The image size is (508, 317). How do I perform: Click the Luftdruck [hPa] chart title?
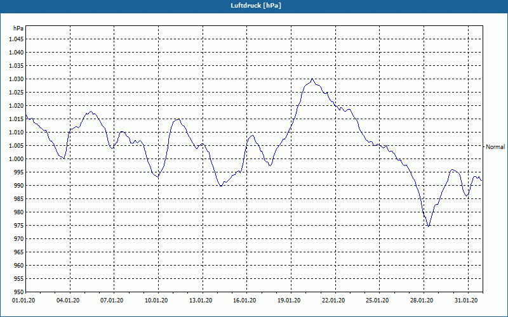(256, 6)
